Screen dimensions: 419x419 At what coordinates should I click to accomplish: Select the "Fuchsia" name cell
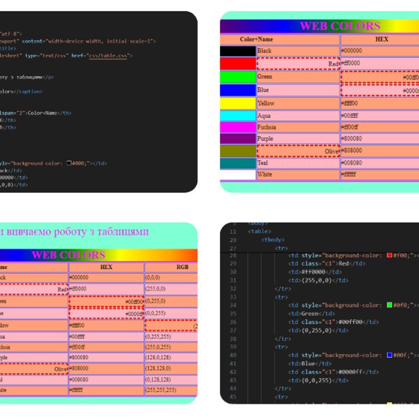click(x=298, y=127)
